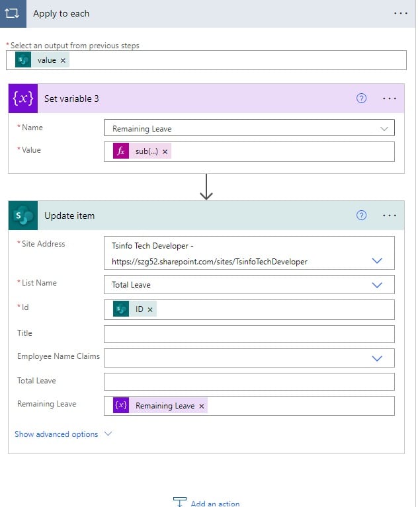This screenshot has width=418, height=507.
Task: Expand the Site Address dropdown
Action: pos(377,260)
